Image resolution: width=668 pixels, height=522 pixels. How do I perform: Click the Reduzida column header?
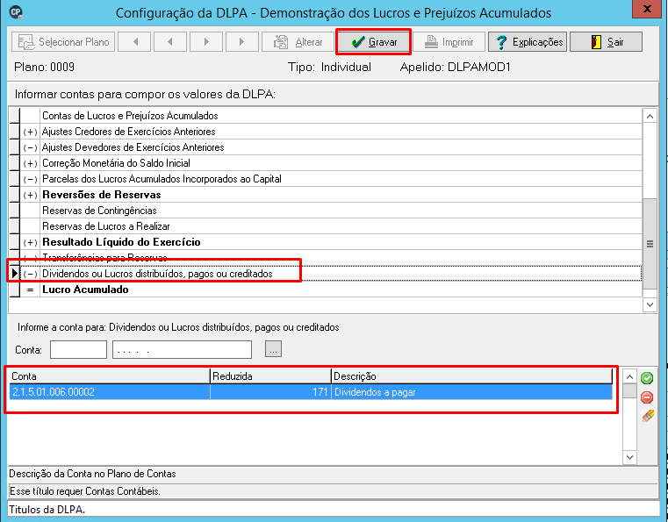click(270, 376)
